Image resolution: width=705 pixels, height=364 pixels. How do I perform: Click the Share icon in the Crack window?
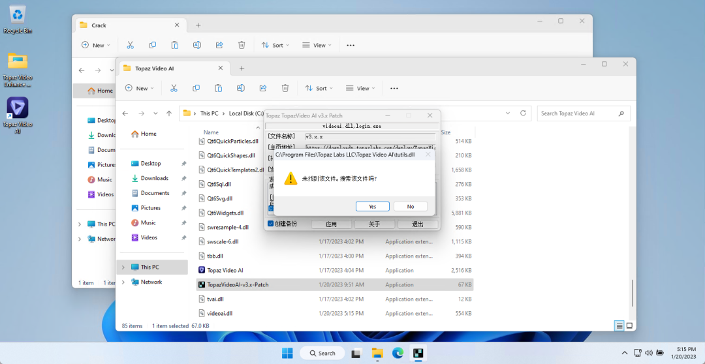pyautogui.click(x=219, y=45)
